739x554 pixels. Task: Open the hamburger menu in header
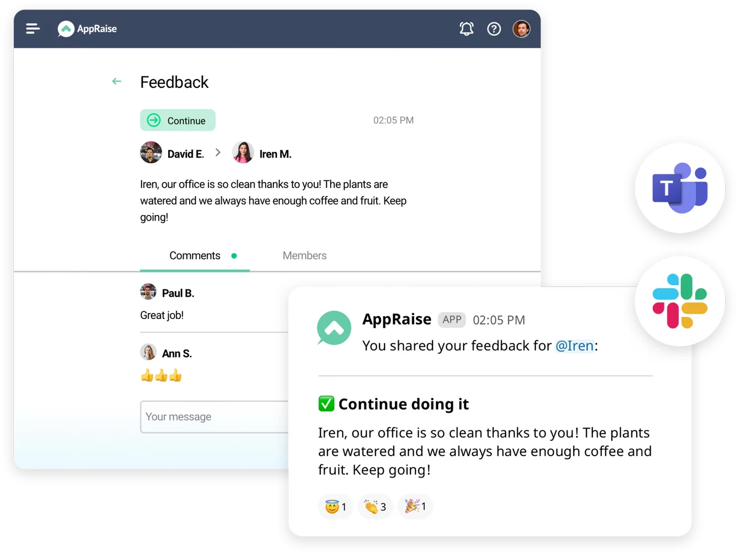(x=33, y=28)
